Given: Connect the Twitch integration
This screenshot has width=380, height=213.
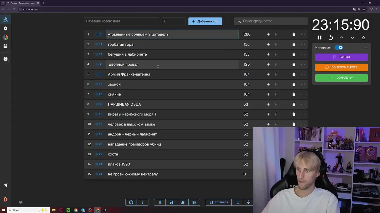Looking at the screenshot, I should [x=341, y=57].
